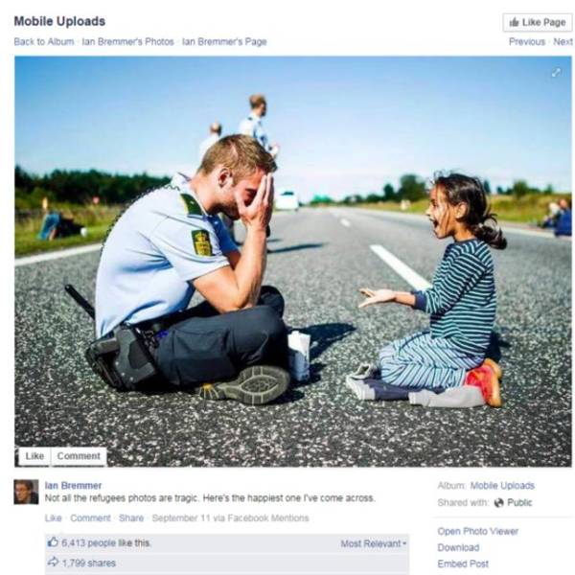Screen dimensions: 575x575
Task: Click the Embed Post option
Action: pyautogui.click(x=463, y=563)
